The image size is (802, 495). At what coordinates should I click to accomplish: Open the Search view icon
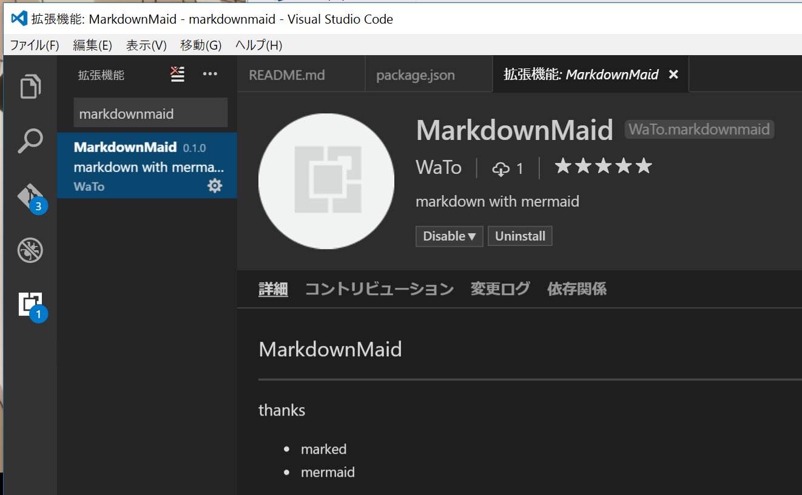click(x=30, y=140)
